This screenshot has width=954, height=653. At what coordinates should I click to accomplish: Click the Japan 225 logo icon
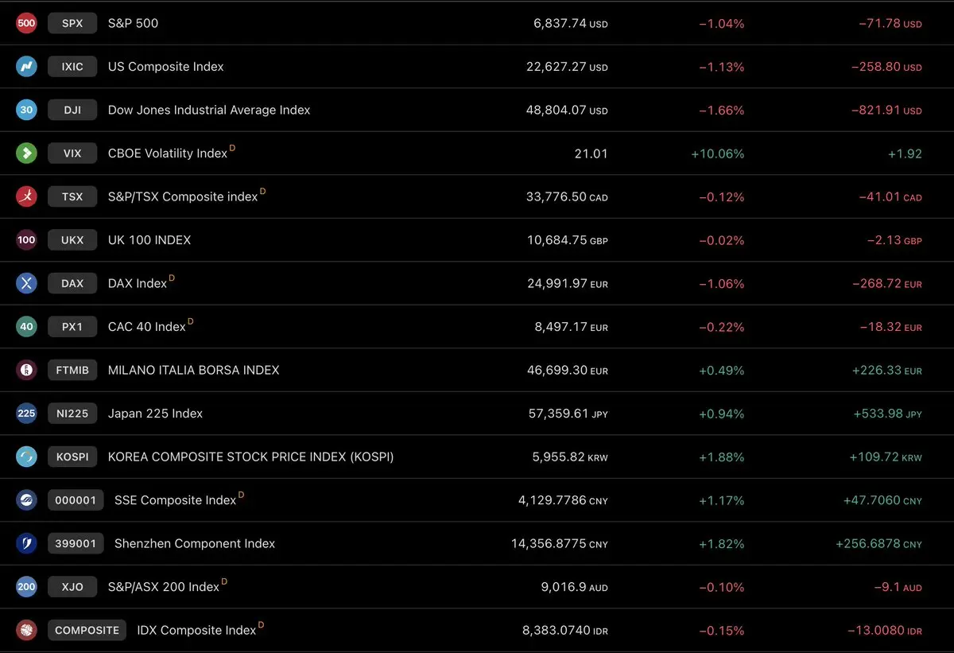(26, 414)
